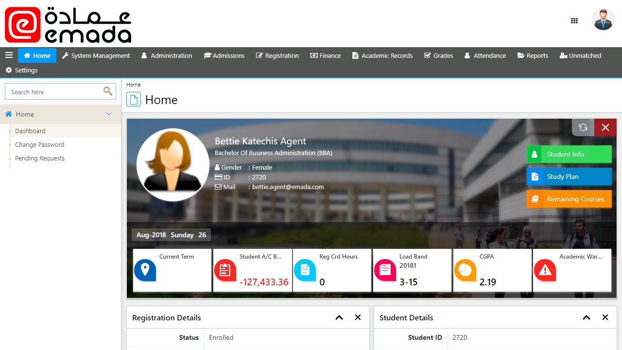The height and width of the screenshot is (350, 622).
Task: Close the Student Details panel
Action: 605,317
